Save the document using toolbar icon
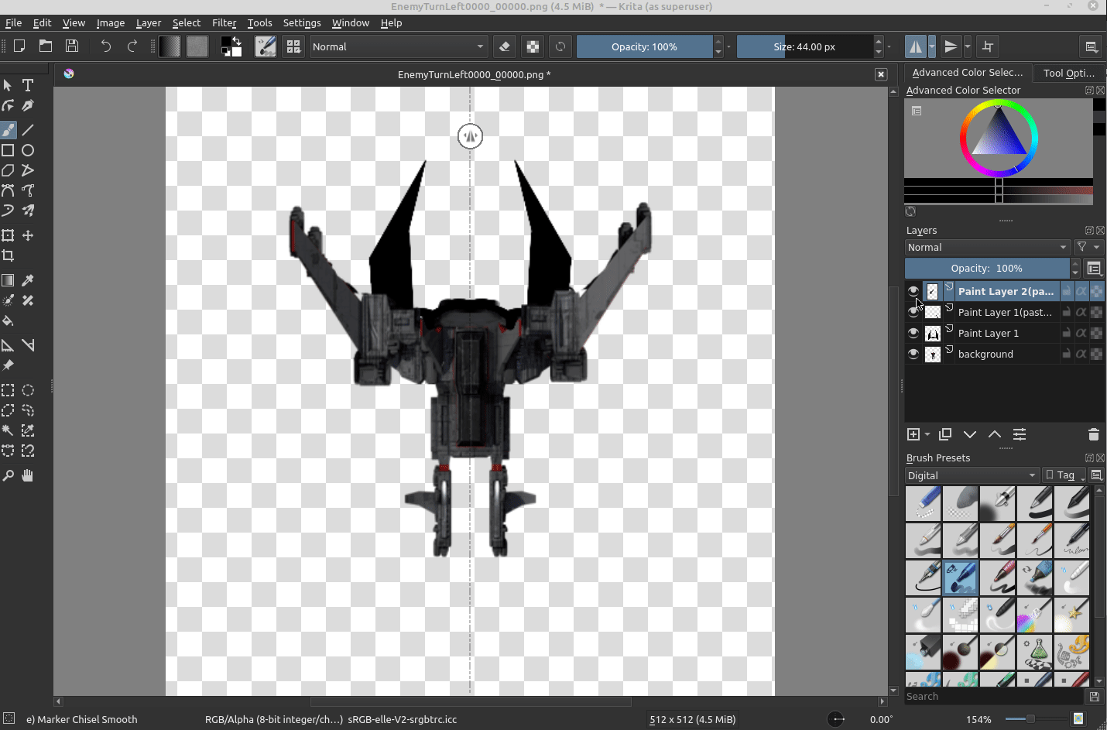Viewport: 1107px width, 730px height. 72,46
